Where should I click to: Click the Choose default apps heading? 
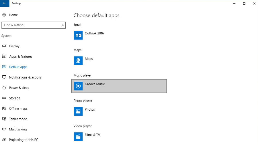coord(96,15)
